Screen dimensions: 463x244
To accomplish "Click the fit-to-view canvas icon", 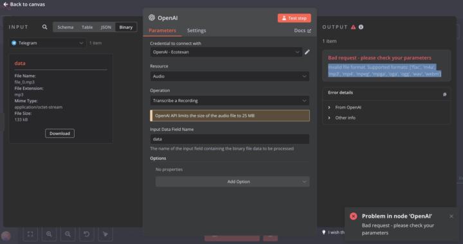I will [30, 234].
